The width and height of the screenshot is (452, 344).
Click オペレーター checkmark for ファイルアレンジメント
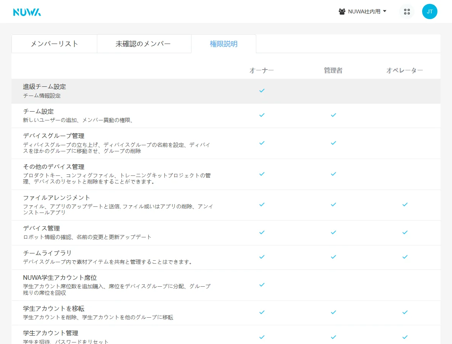(x=405, y=204)
